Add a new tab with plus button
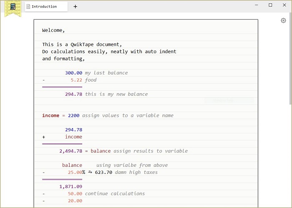292x208 pixels. 75,7
